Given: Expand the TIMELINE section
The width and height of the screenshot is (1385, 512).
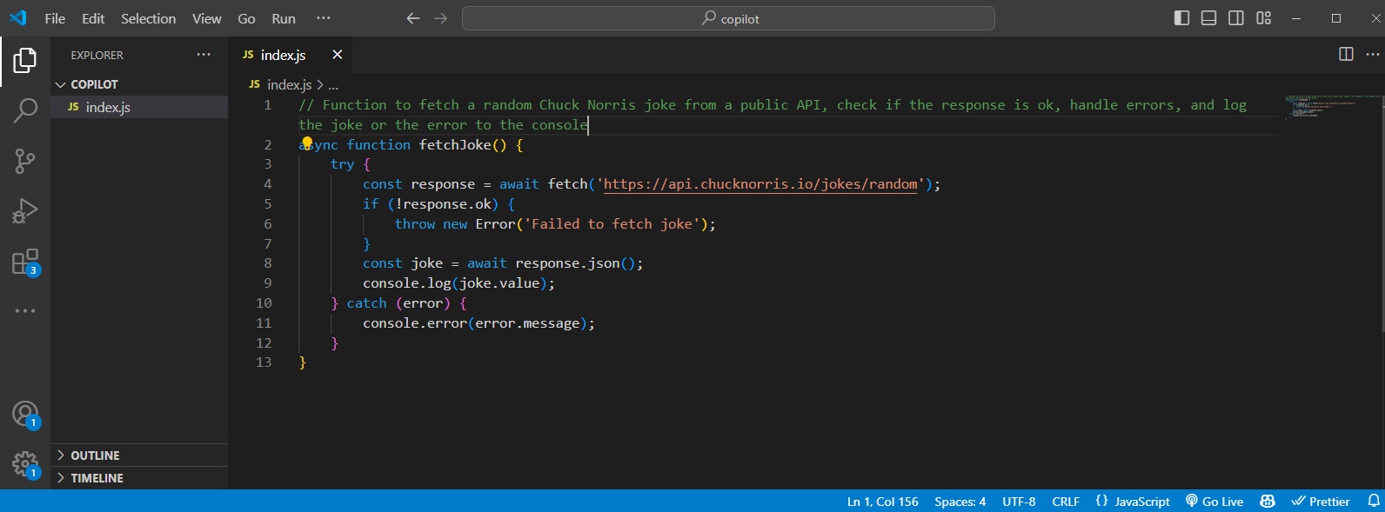Looking at the screenshot, I should pos(97,478).
